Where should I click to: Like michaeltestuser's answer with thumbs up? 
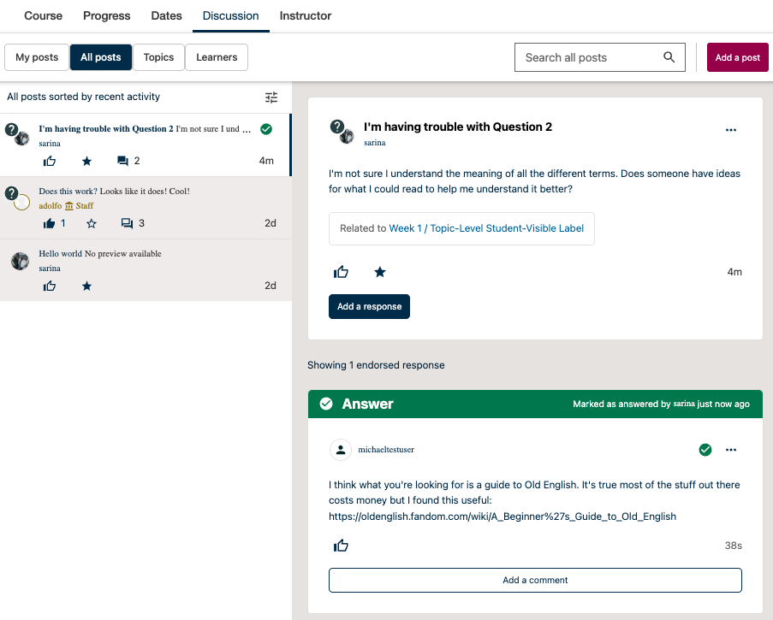tap(342, 546)
